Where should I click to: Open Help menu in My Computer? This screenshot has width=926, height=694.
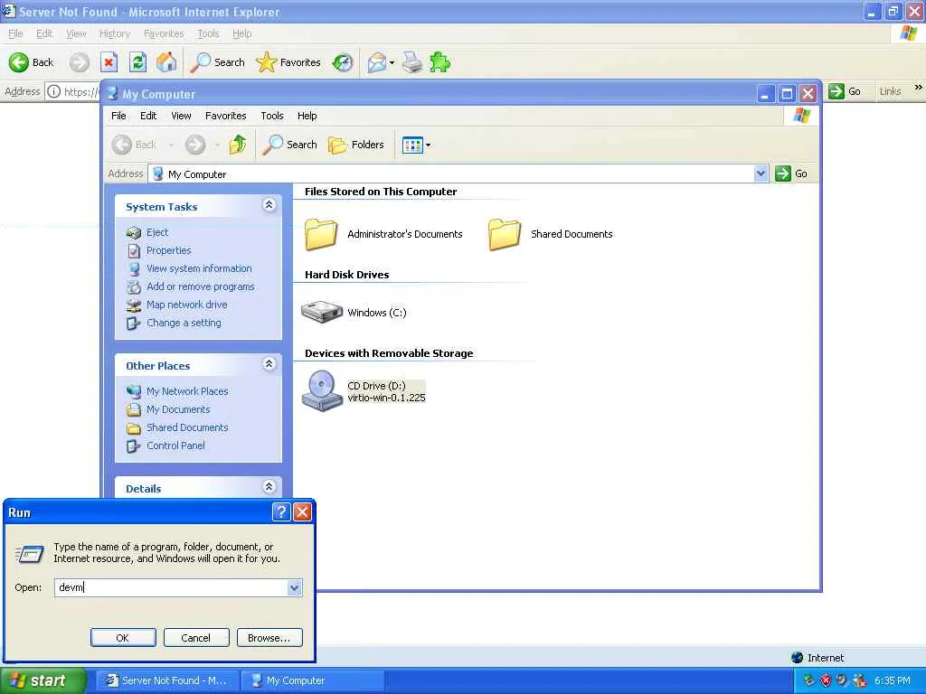307,116
